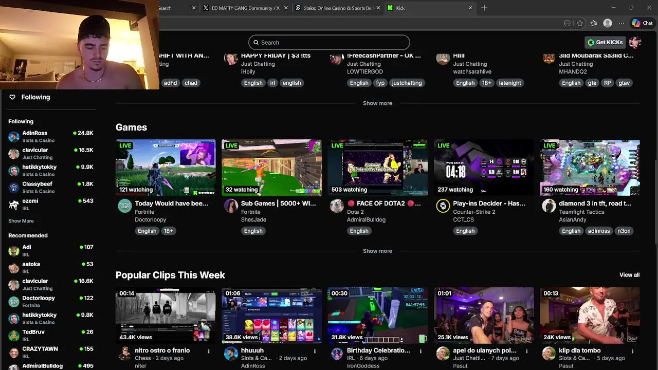Close the Stake Online Casino tab
Viewport: 658px width, 370px height.
point(378,8)
